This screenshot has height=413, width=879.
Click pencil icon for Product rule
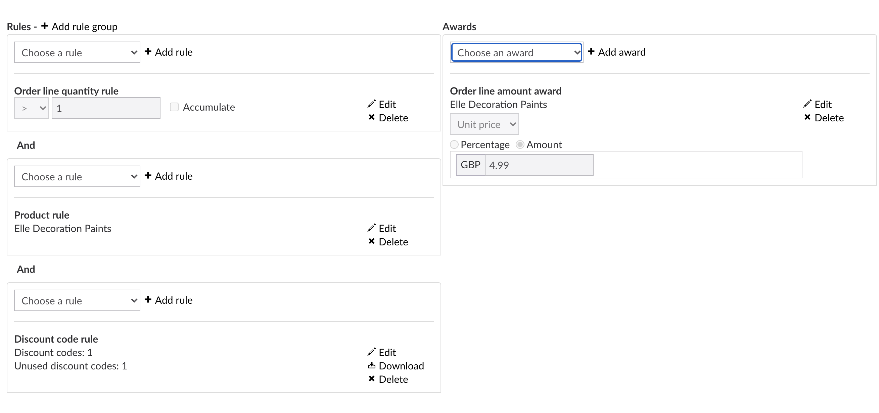372,228
